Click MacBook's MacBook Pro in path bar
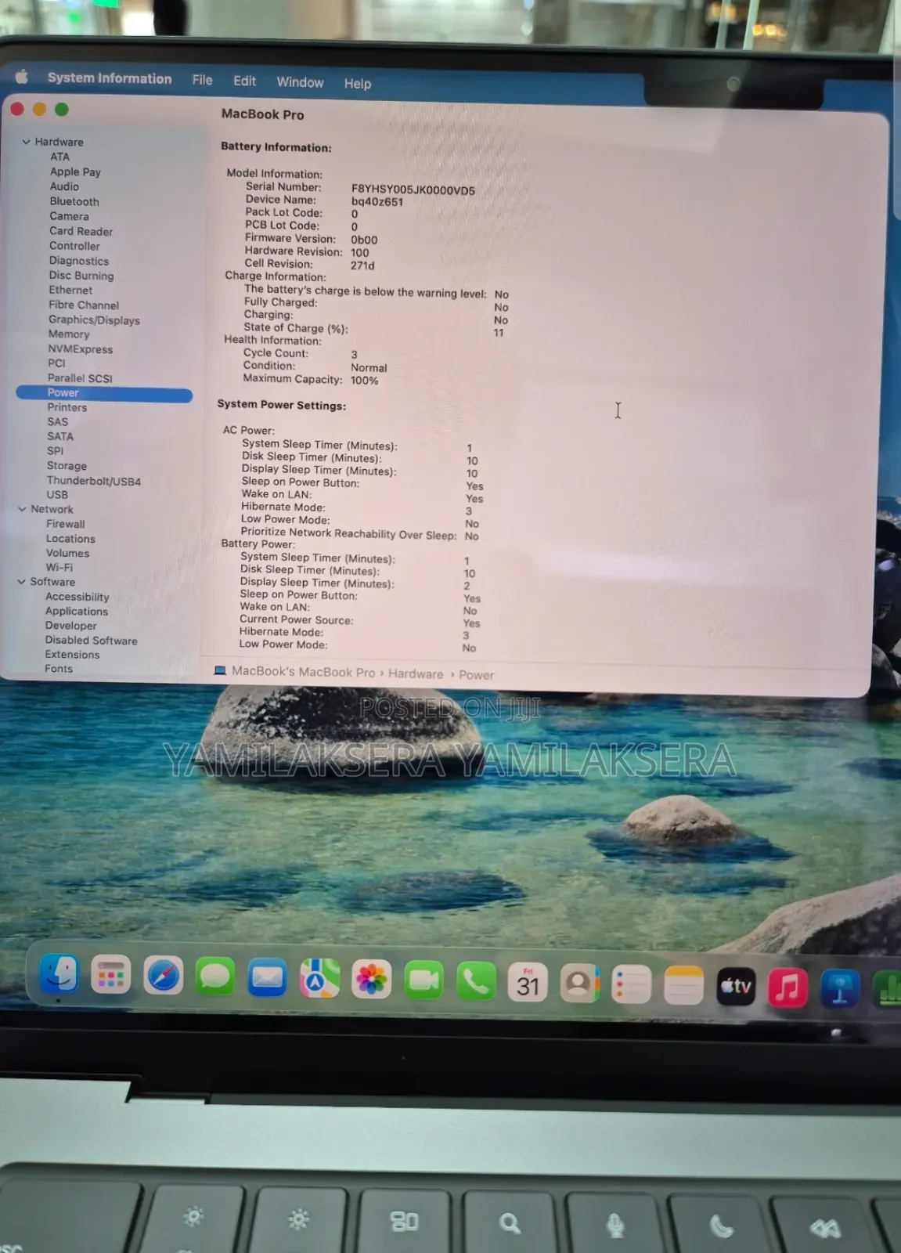The height and width of the screenshot is (1253, 901). pos(303,672)
